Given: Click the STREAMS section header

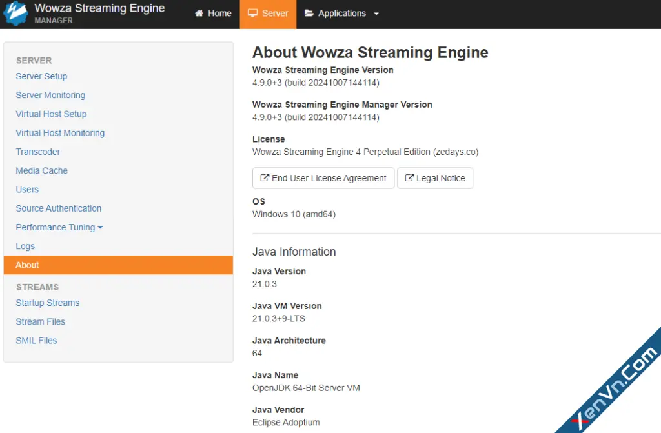Looking at the screenshot, I should 37,287.
